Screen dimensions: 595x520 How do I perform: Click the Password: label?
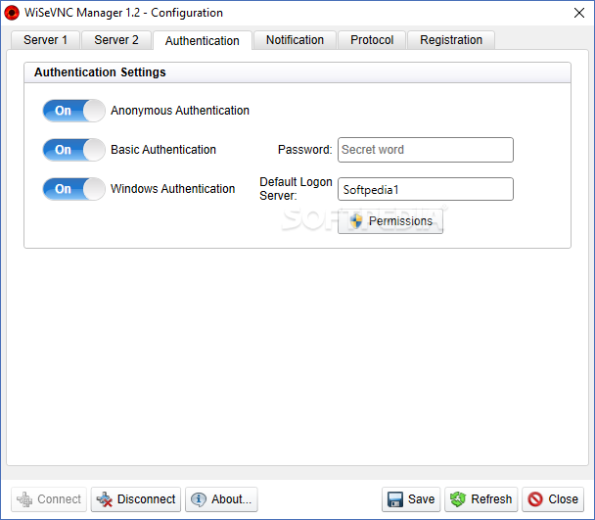(x=304, y=150)
